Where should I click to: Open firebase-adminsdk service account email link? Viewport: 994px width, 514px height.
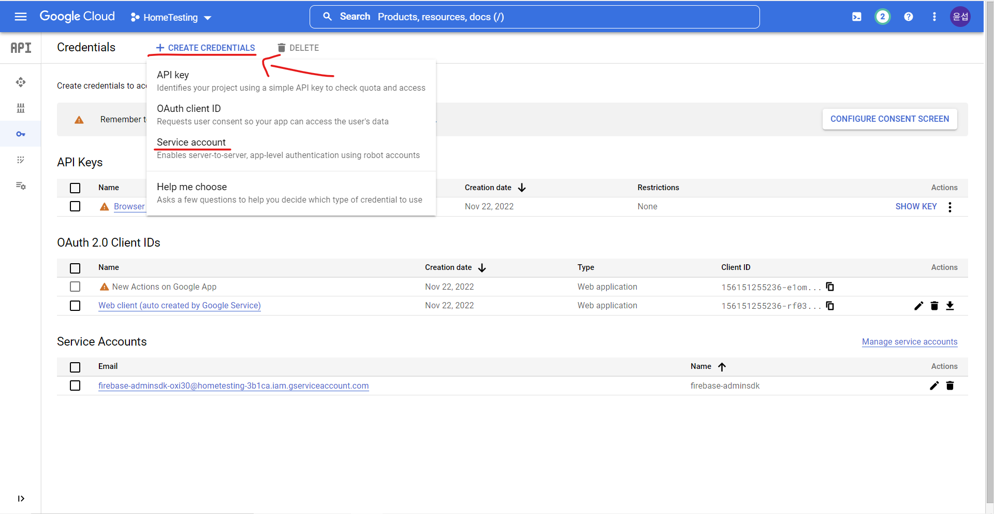coord(233,386)
